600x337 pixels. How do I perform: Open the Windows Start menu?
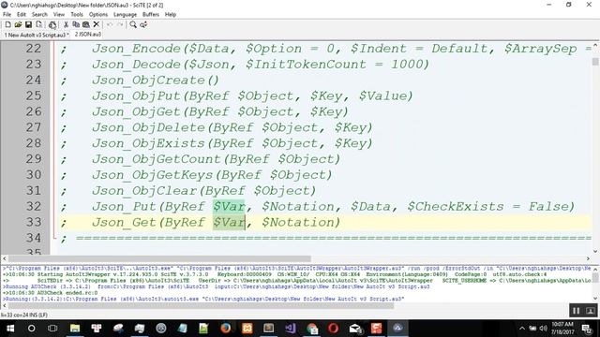click(x=10, y=329)
